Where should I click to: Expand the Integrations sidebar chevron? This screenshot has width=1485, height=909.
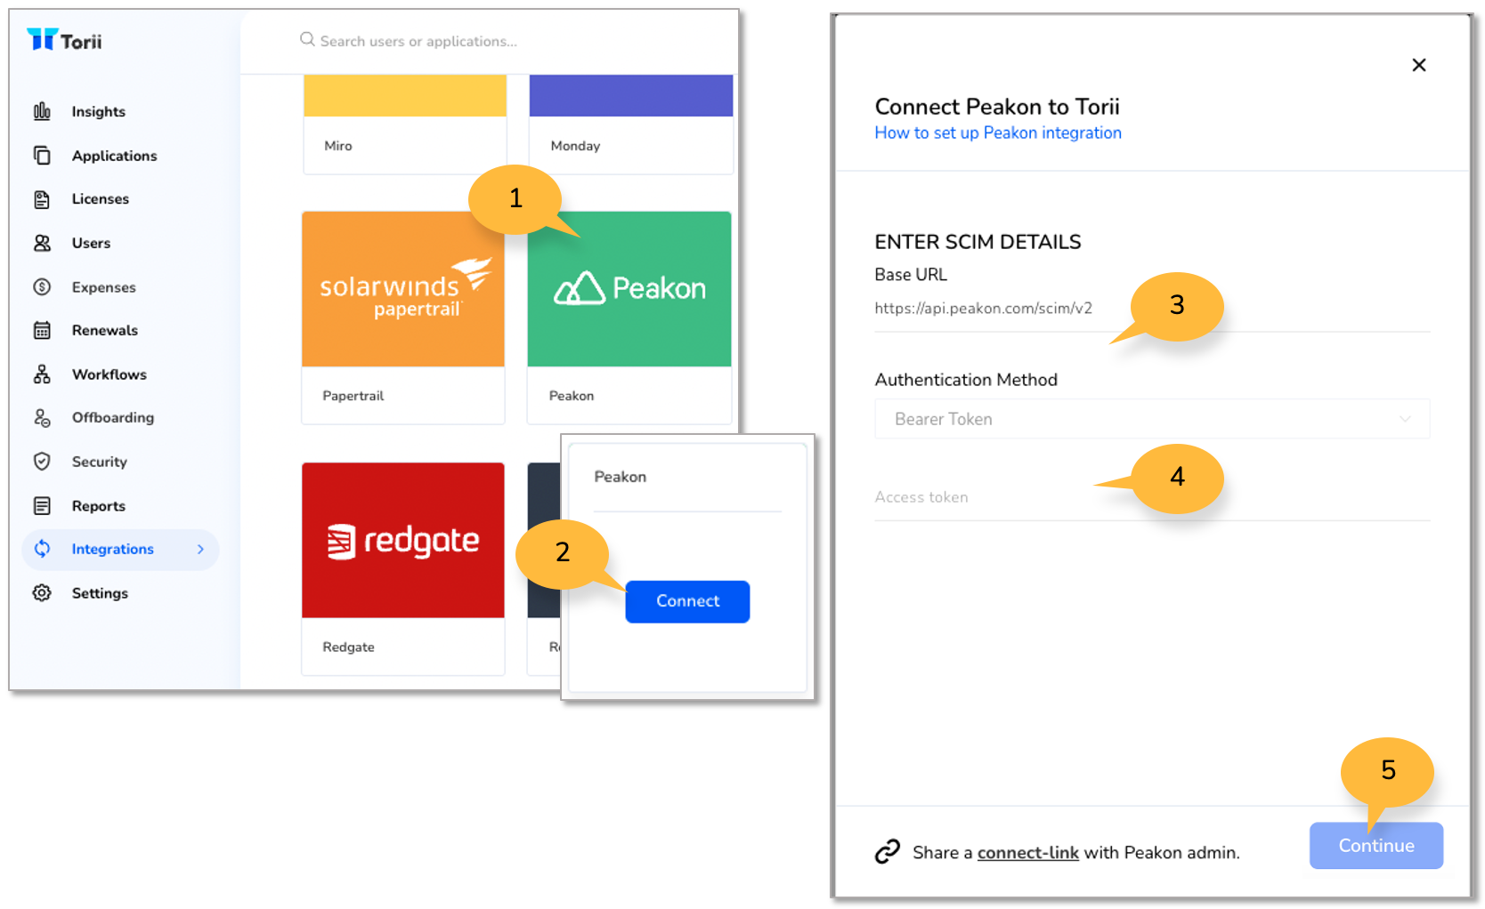[201, 549]
